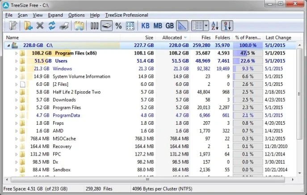Expand System Volume Information node
This screenshot has height=195, width=307.
16,76
